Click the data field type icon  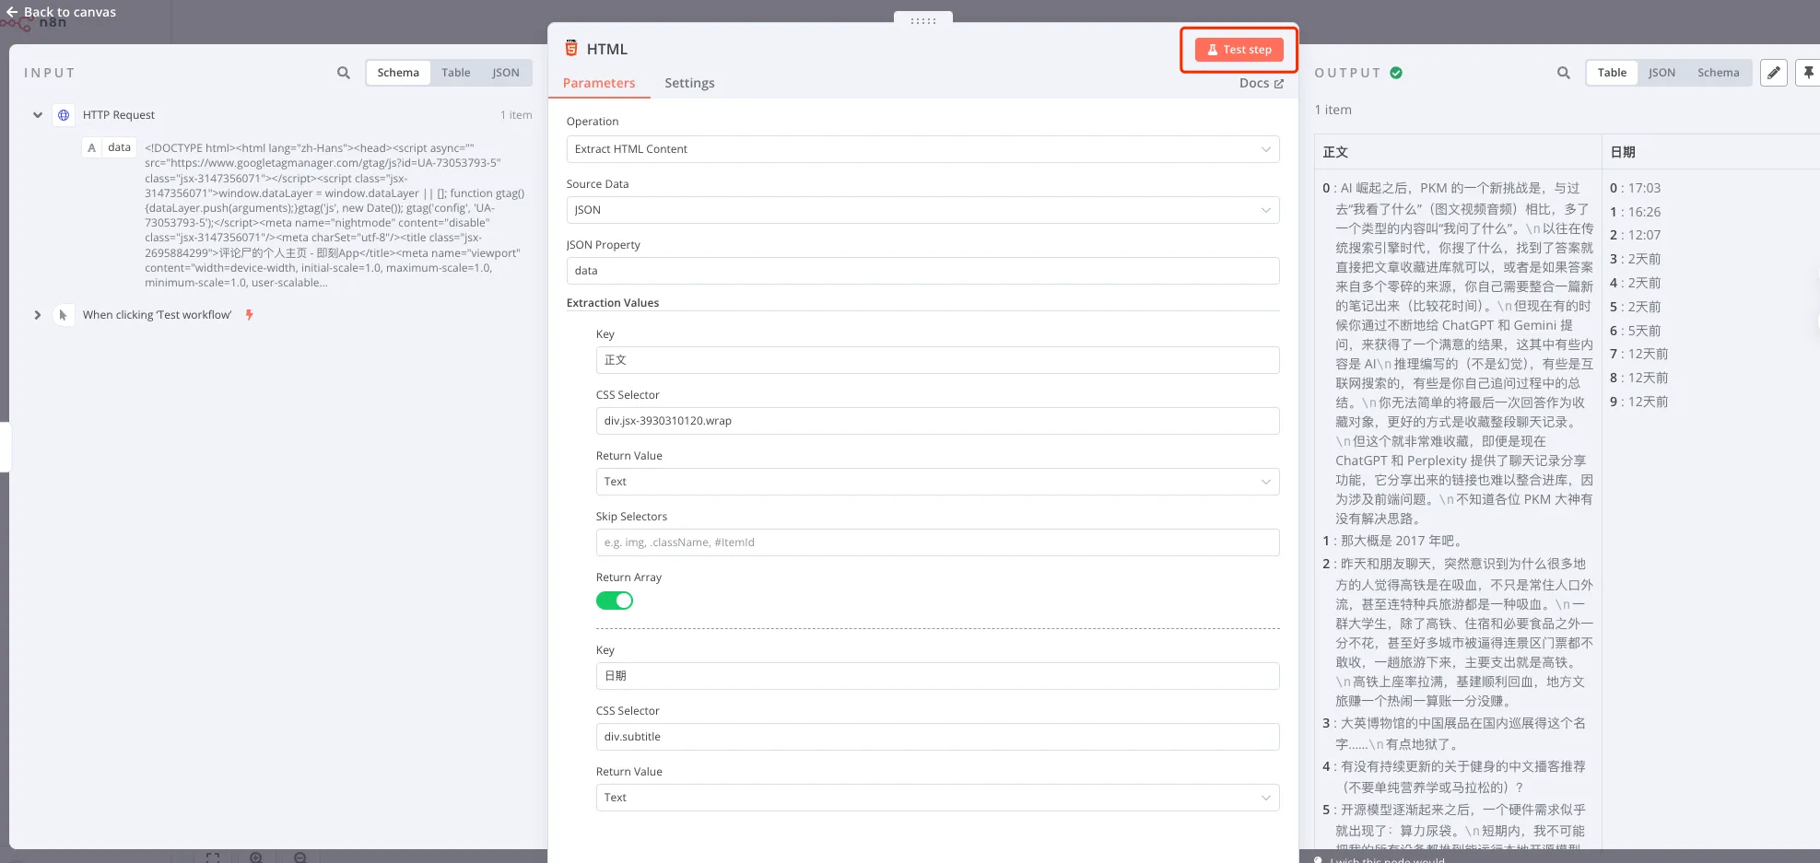(91, 147)
